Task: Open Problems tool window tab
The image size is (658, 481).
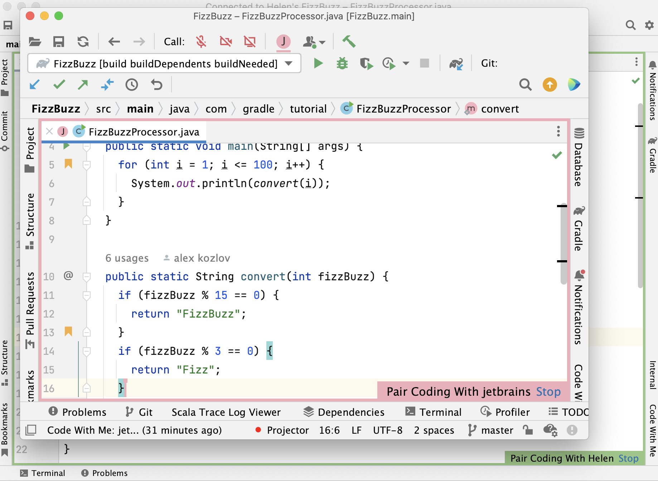Action: [77, 412]
